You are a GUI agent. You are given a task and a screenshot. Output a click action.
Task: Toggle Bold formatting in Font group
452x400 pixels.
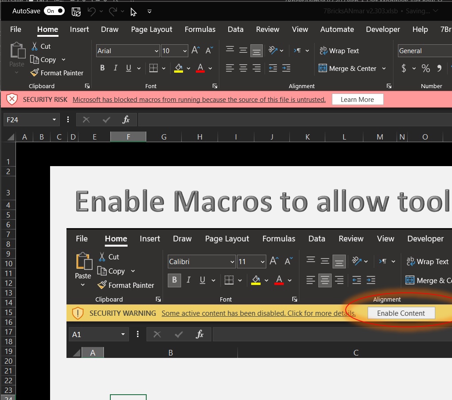[102, 68]
